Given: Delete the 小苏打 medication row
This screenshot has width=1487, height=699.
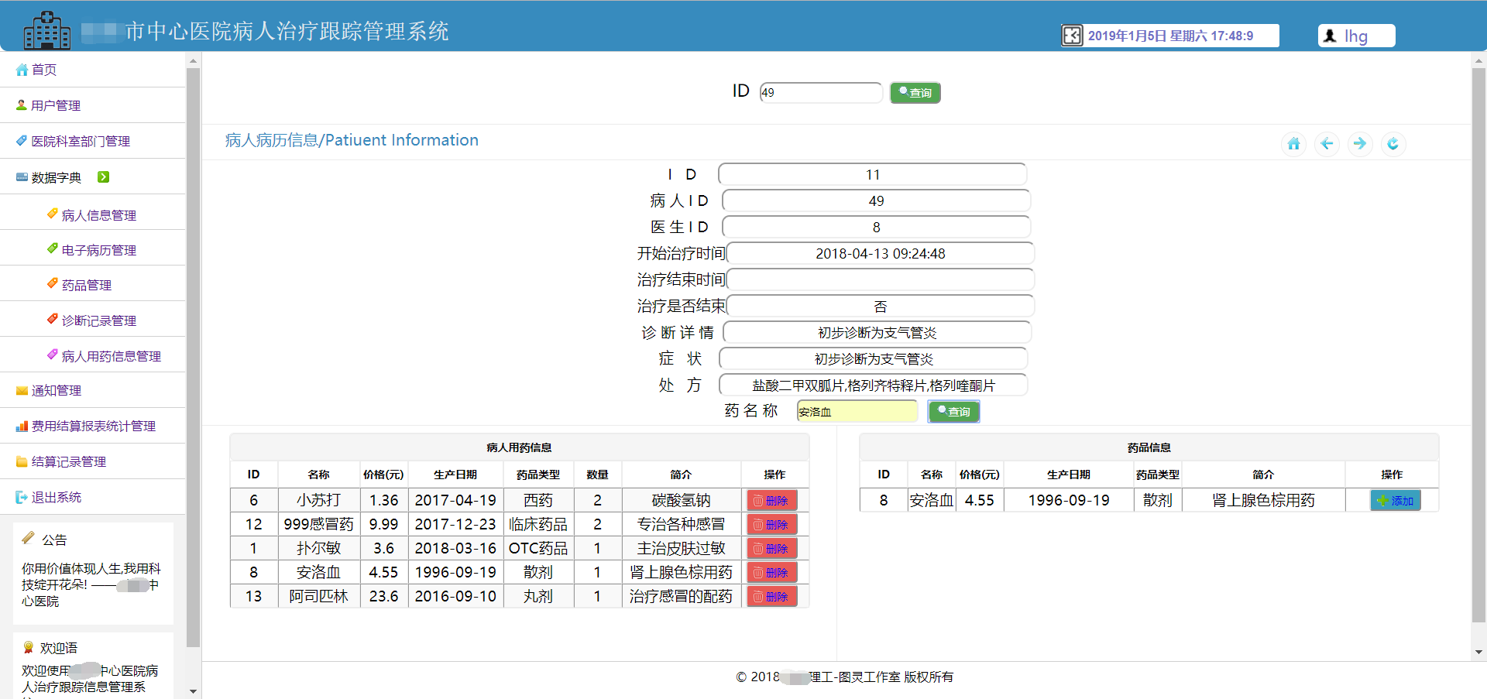Looking at the screenshot, I should pyautogui.click(x=771, y=501).
